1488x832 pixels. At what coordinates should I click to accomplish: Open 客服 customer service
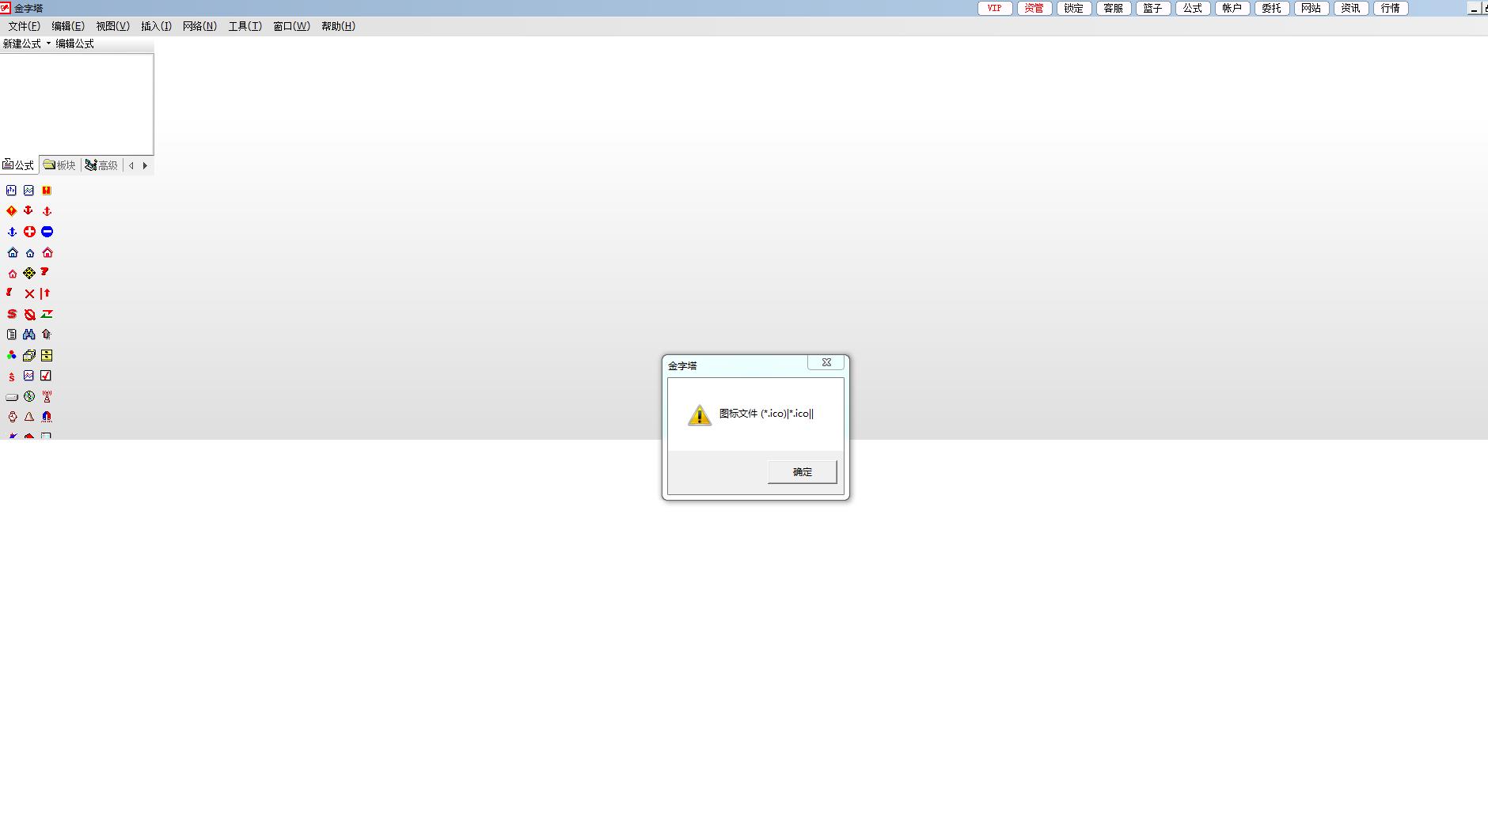click(x=1114, y=8)
